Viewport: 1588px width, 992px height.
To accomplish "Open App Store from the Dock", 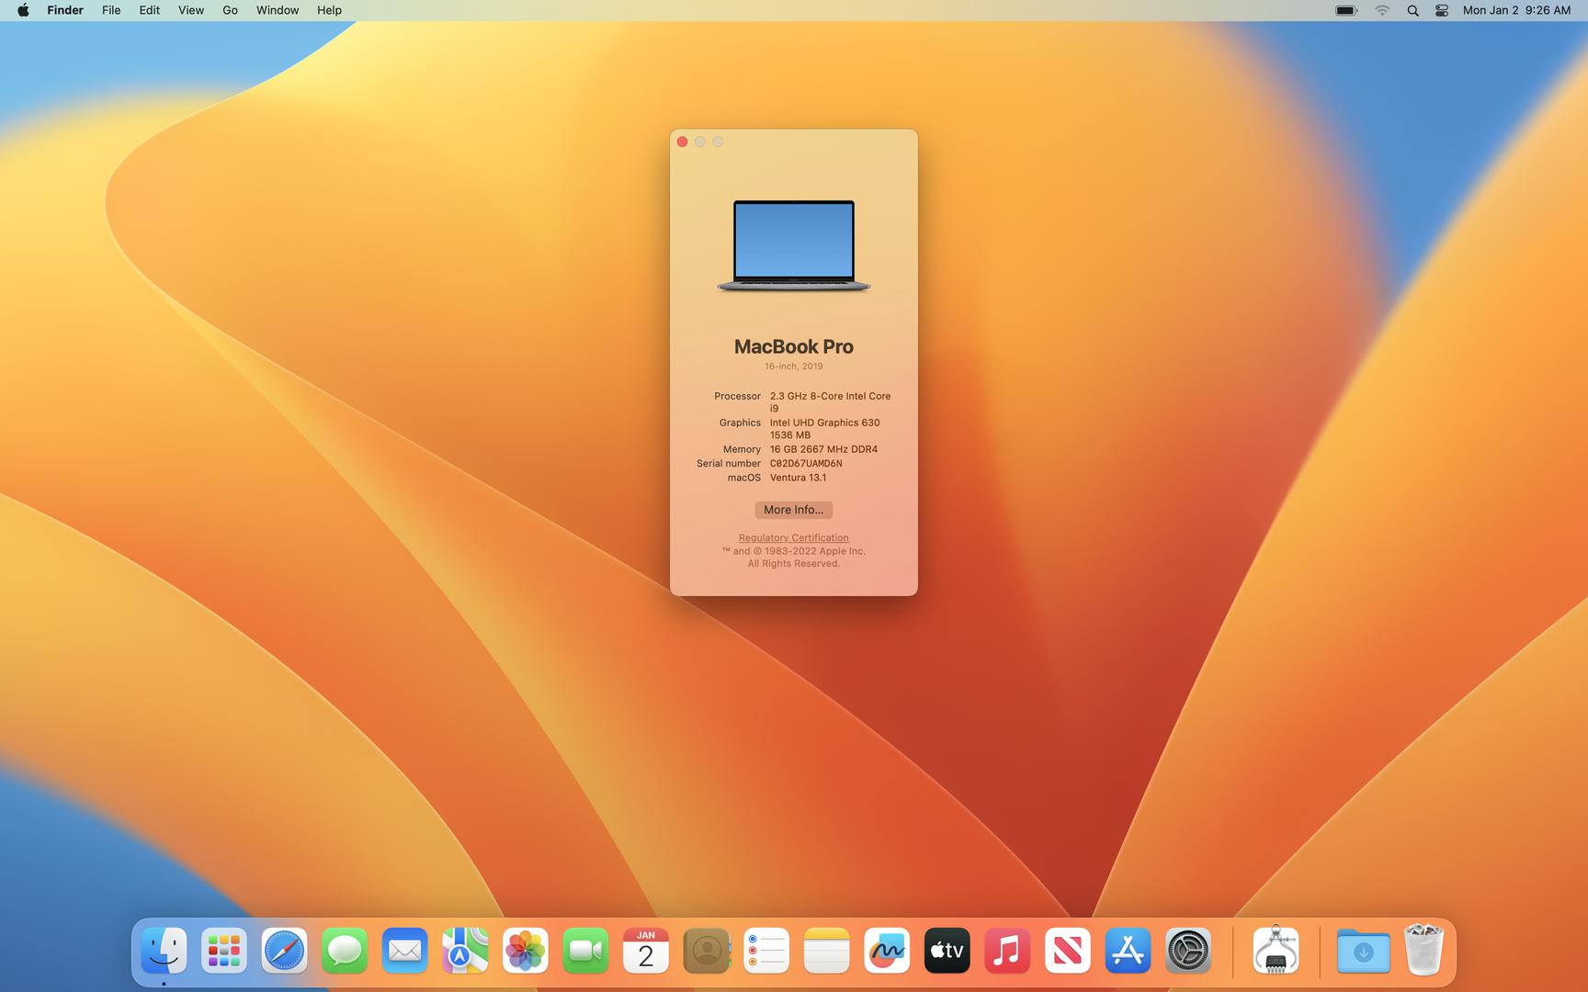I will click(x=1128, y=951).
